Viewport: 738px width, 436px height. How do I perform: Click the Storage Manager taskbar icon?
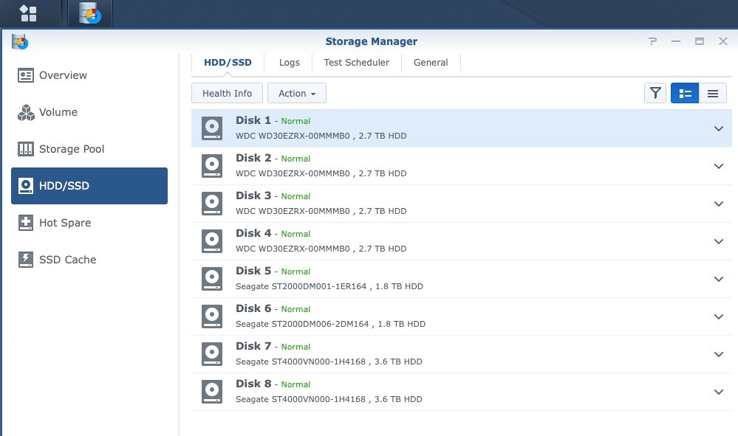point(89,13)
